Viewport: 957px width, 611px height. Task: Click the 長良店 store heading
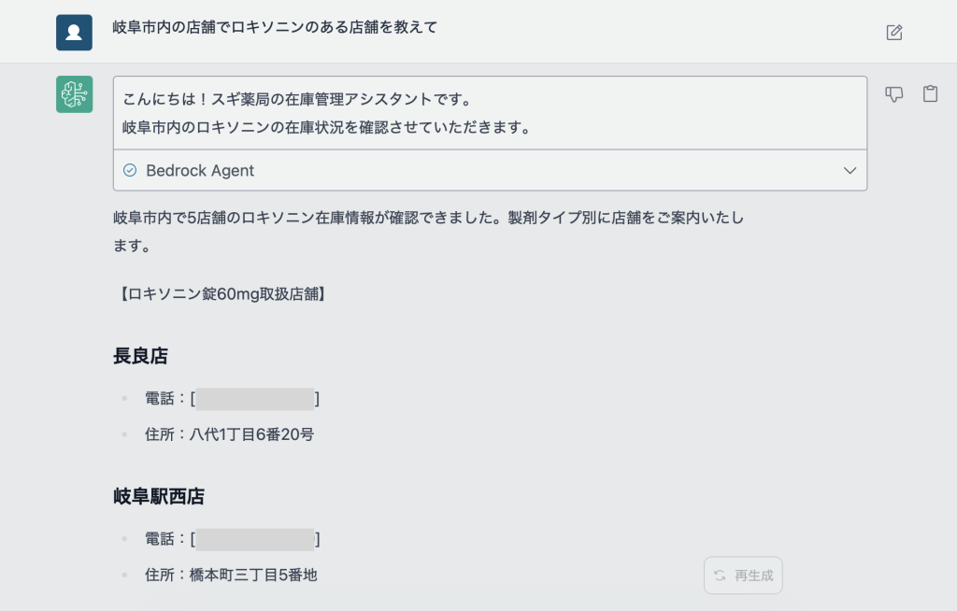tap(140, 356)
